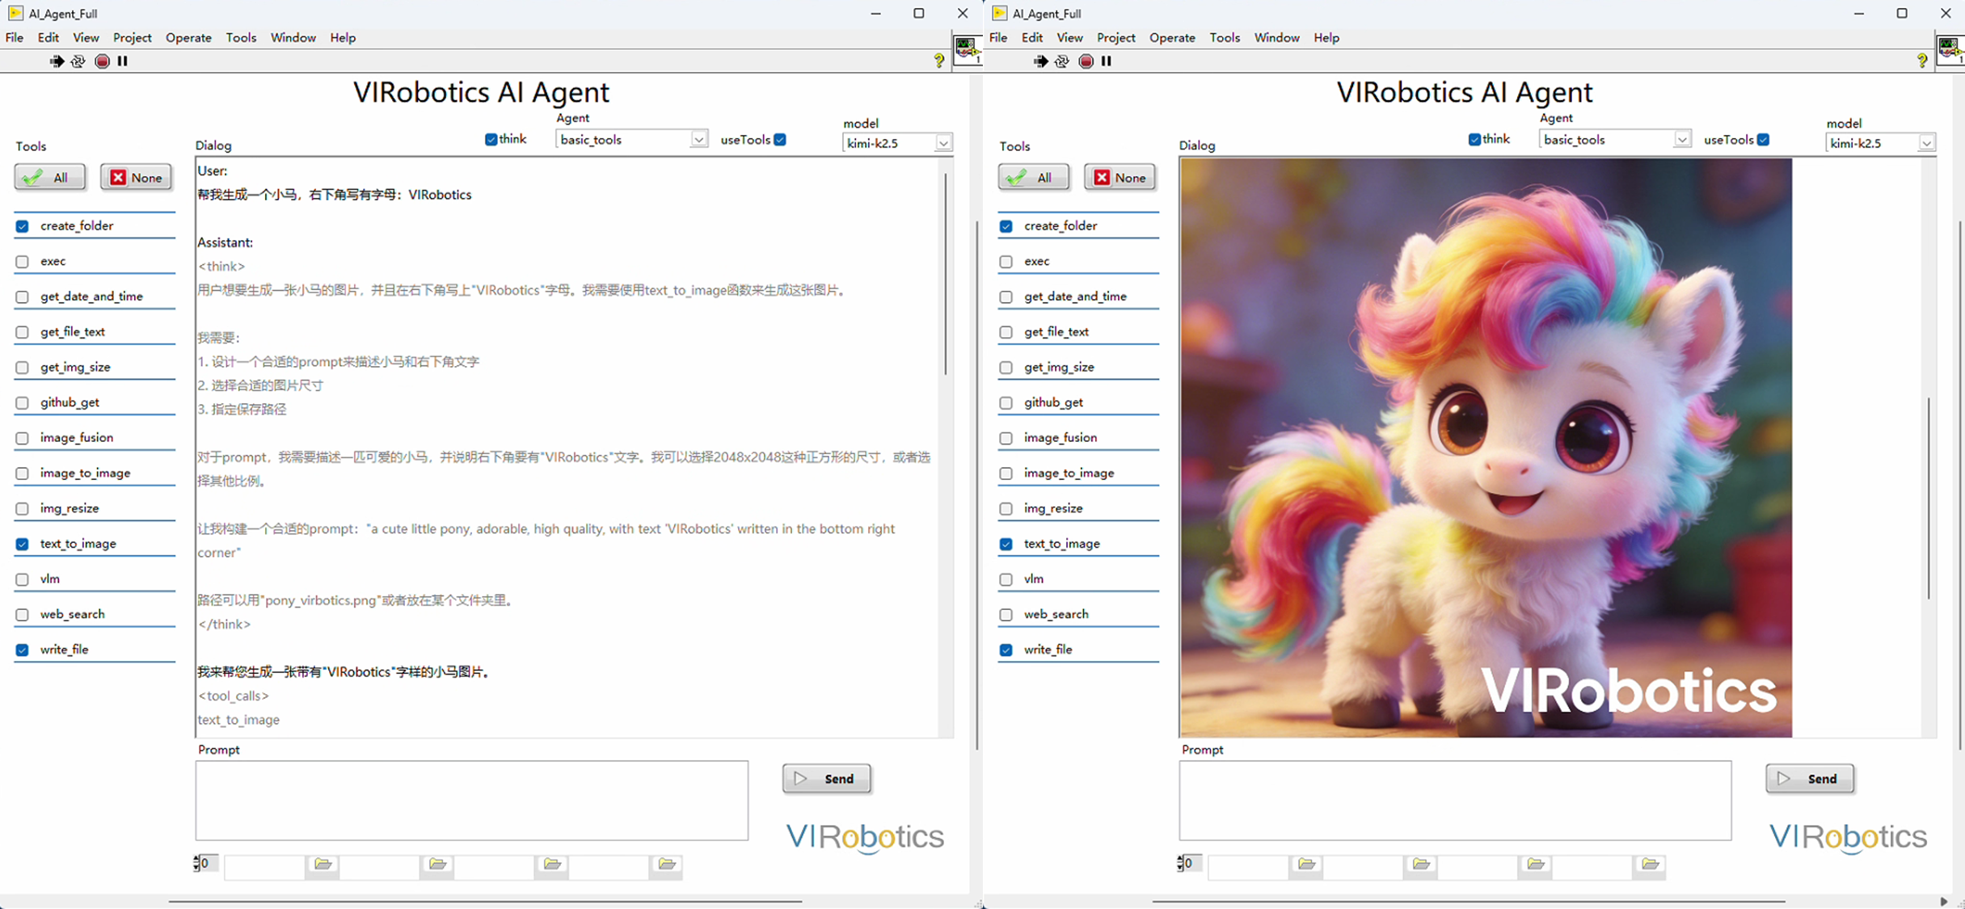Toggle useTools checkbox in right window

(x=1764, y=140)
